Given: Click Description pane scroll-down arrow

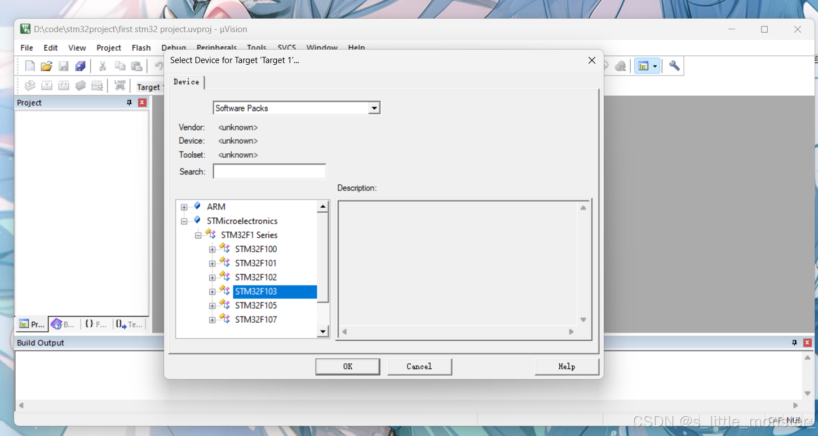Looking at the screenshot, I should (x=583, y=319).
